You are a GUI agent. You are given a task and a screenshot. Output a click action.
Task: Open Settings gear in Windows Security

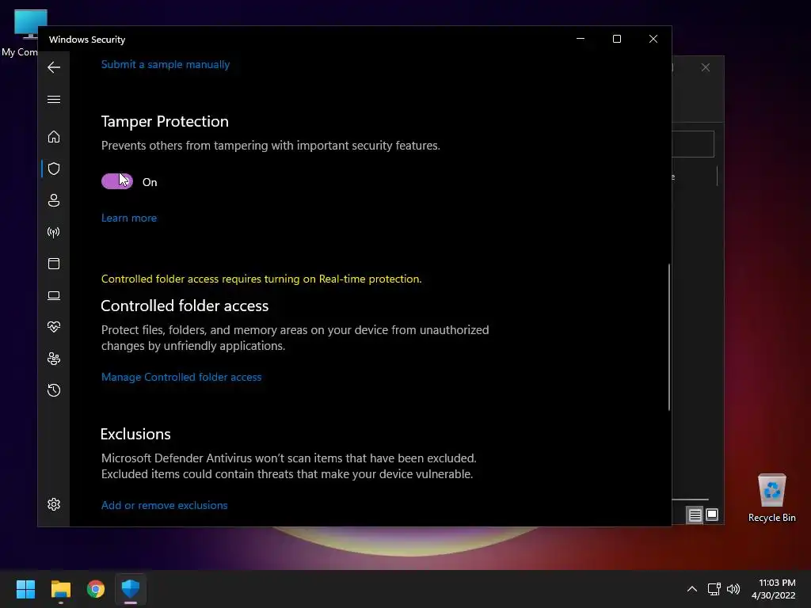point(54,504)
